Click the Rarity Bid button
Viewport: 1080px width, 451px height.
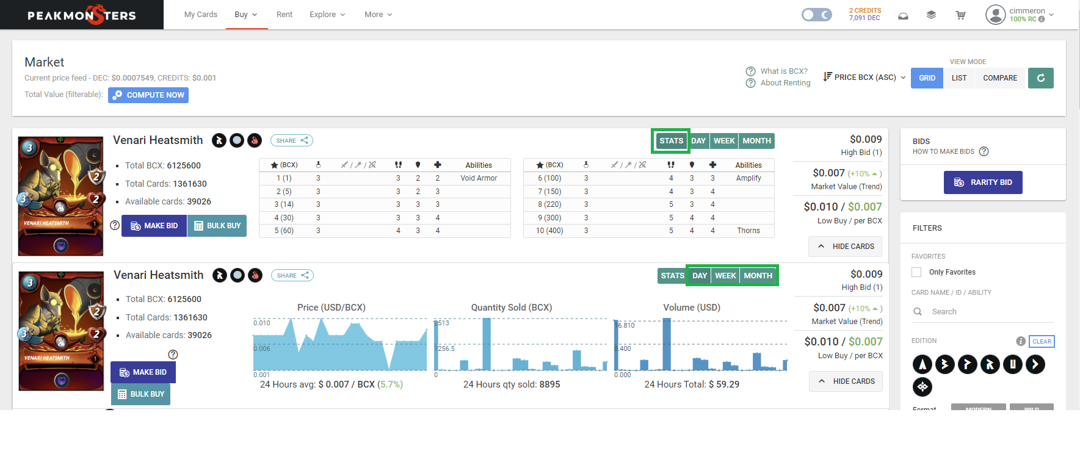983,182
